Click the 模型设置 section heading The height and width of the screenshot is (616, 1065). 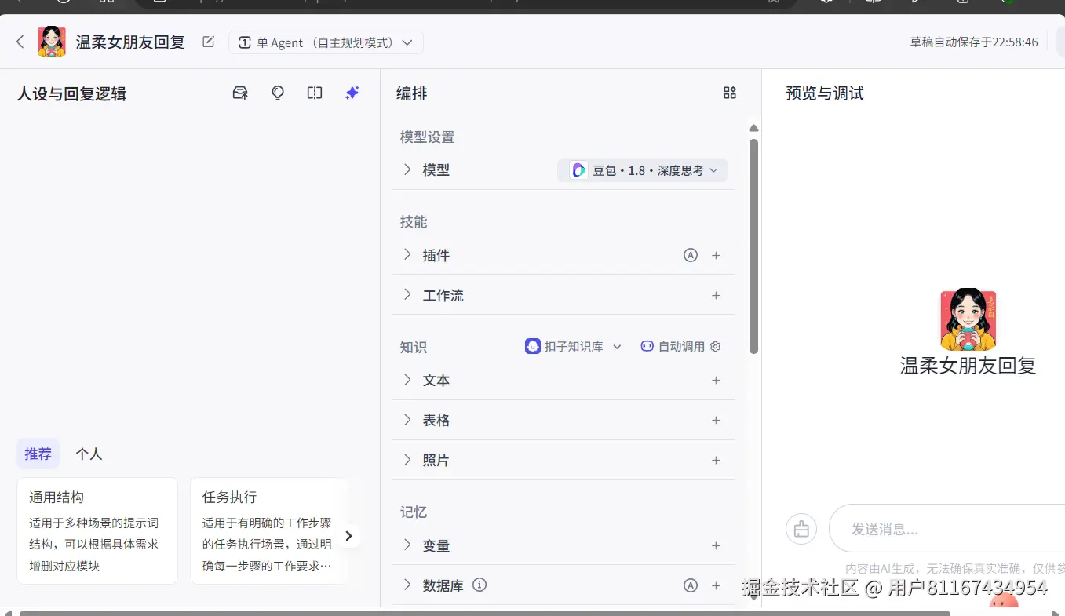(x=427, y=137)
